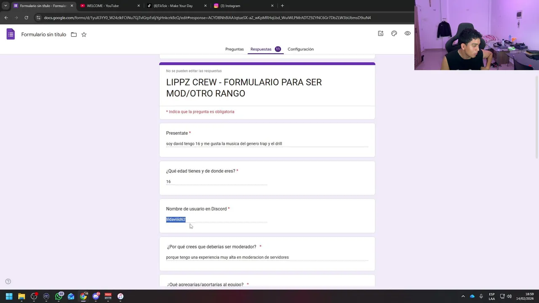
Task: Click the OneDrive cloud tray icon
Action: pyautogui.click(x=472, y=296)
